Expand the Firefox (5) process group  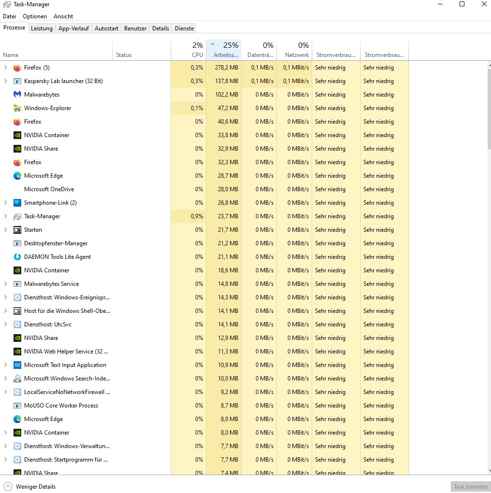5,68
